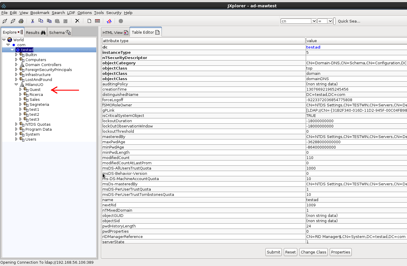
Task: Click the MilanoUO organizational unit icon
Action: [x=22, y=84]
